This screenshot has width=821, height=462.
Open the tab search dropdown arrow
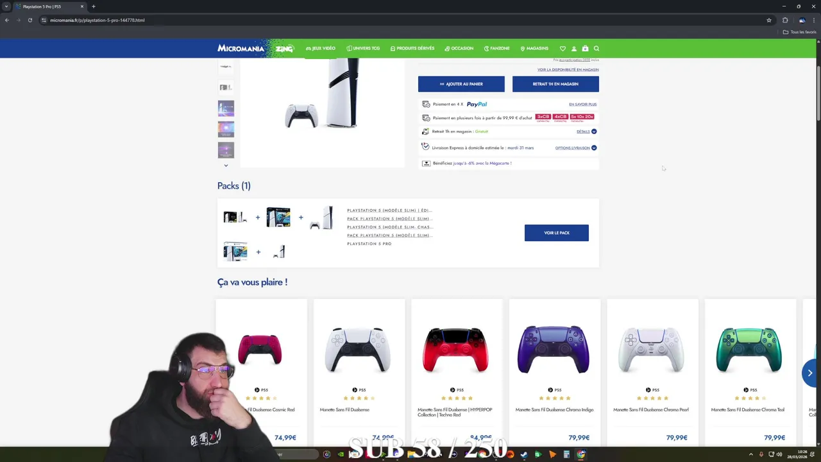coord(6,6)
